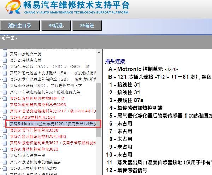This screenshot has height=175, width=212.
Task: Open 页码2:蓄电池盖上的保险丝(SA)
Action: pos(53,73)
